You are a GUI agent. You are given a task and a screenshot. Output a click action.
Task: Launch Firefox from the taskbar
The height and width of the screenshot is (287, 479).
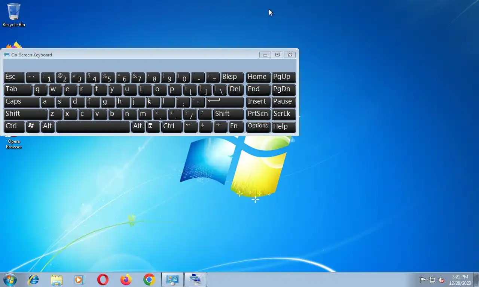click(x=126, y=280)
